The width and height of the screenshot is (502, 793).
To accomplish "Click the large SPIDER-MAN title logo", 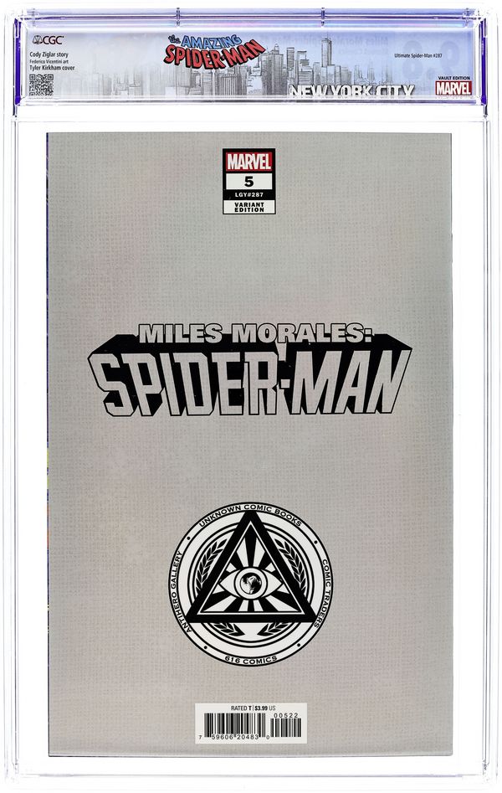I will click(248, 382).
